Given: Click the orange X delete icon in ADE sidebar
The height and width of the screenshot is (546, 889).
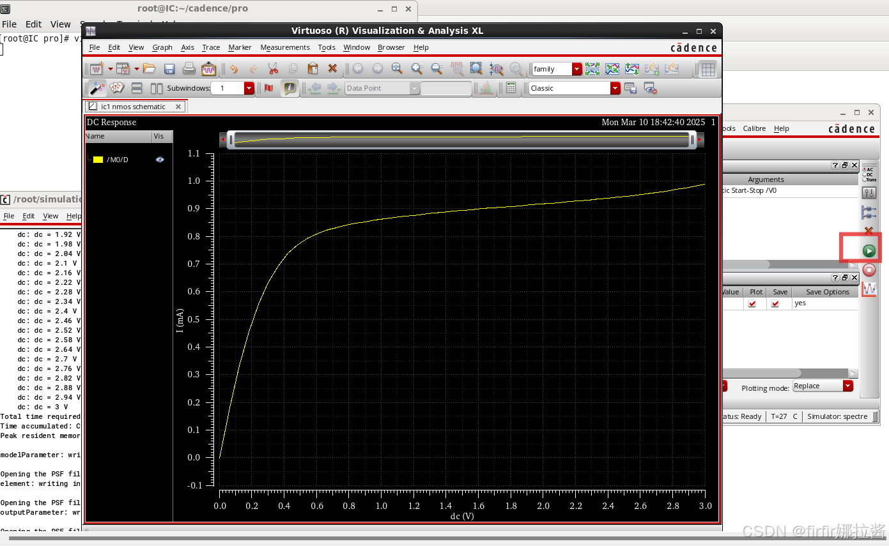Looking at the screenshot, I should tap(868, 231).
